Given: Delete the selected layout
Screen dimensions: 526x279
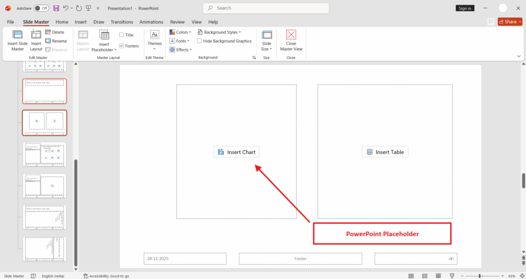Looking at the screenshot, I should tap(54, 32).
